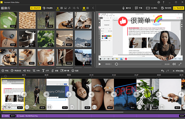Select the OPEN neon sign timeline clip
Image resolution: width=185 pixels, height=119 pixels.
pos(125,94)
